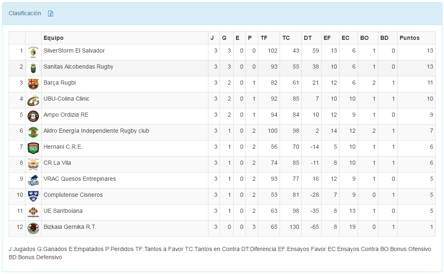Click the BO column header
The width and height of the screenshot is (444, 274).
[x=364, y=38]
